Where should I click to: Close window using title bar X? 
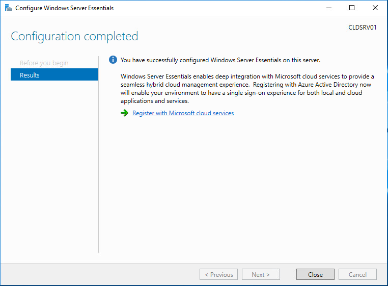pos(375,8)
